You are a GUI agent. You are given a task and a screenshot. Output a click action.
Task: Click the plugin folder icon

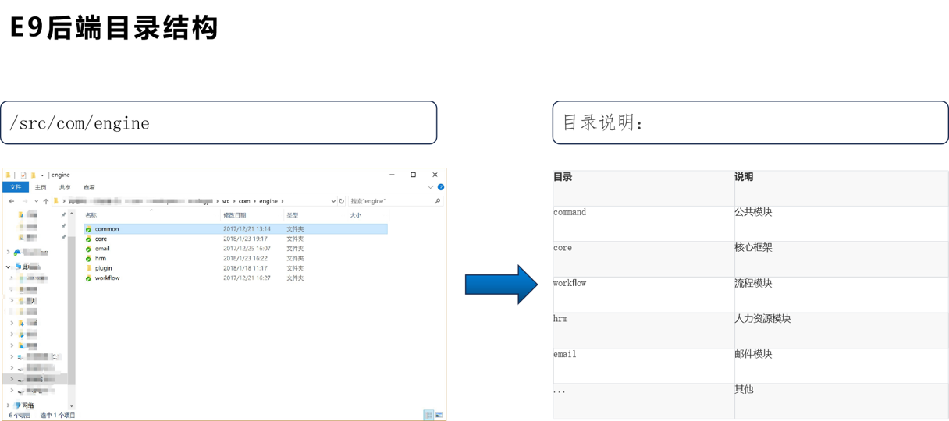[88, 268]
